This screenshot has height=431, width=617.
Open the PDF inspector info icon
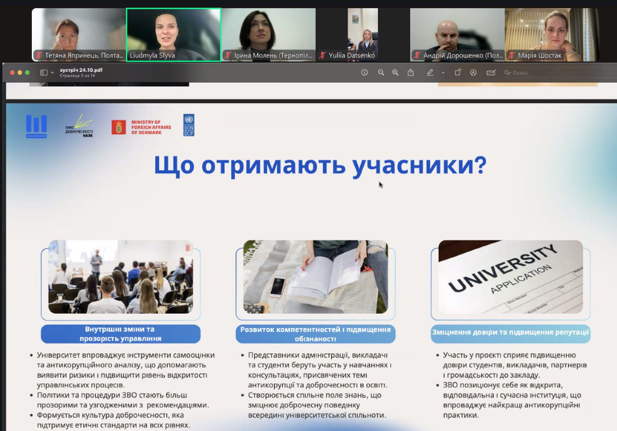click(364, 72)
